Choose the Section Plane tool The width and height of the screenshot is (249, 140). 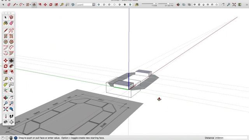11,122
